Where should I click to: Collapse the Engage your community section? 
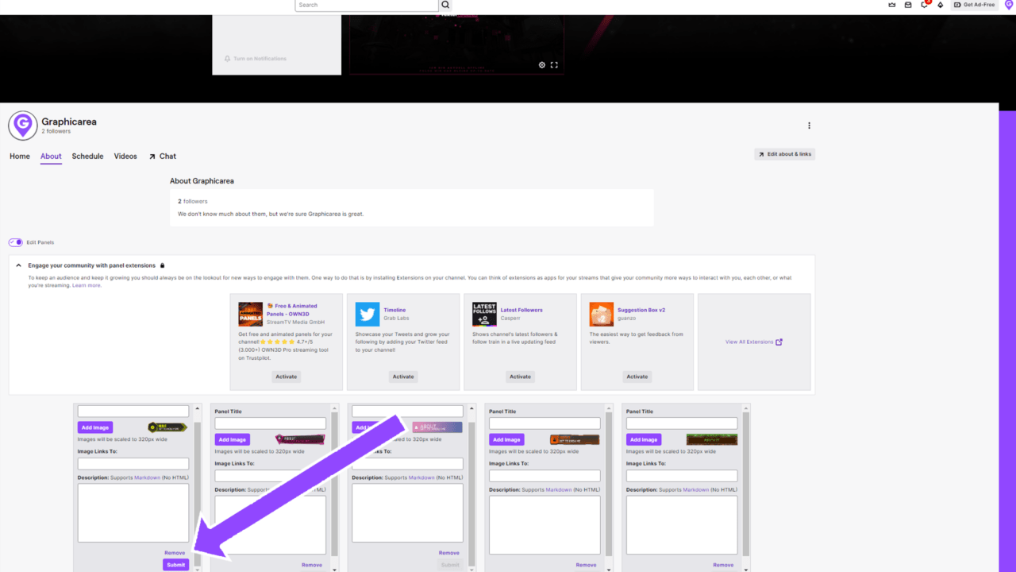[17, 265]
